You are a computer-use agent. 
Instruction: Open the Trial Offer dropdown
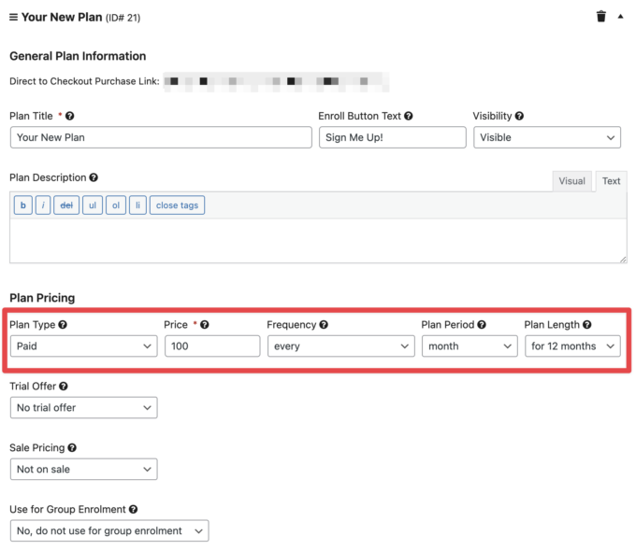click(x=83, y=408)
